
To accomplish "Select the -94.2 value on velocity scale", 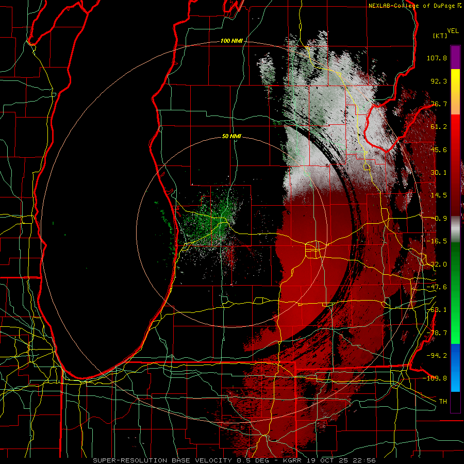I will coord(437,355).
